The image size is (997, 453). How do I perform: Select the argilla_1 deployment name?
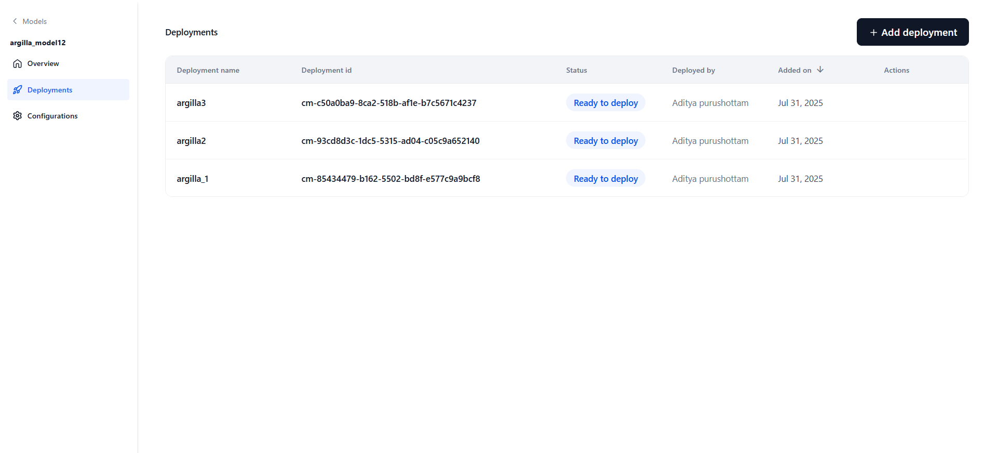pyautogui.click(x=192, y=179)
